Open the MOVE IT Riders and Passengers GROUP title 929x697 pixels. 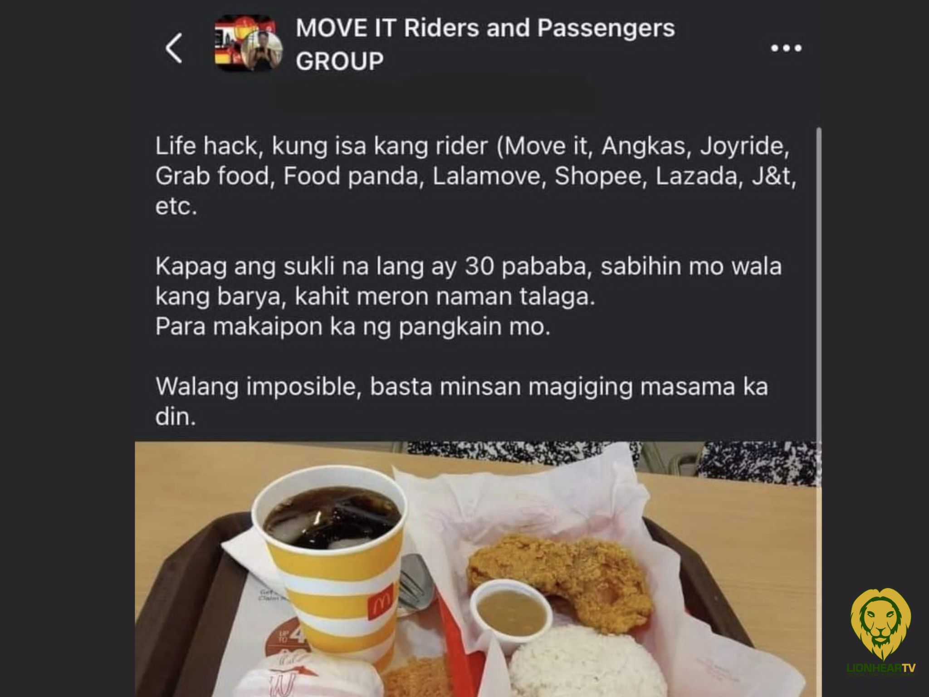pyautogui.click(x=485, y=44)
